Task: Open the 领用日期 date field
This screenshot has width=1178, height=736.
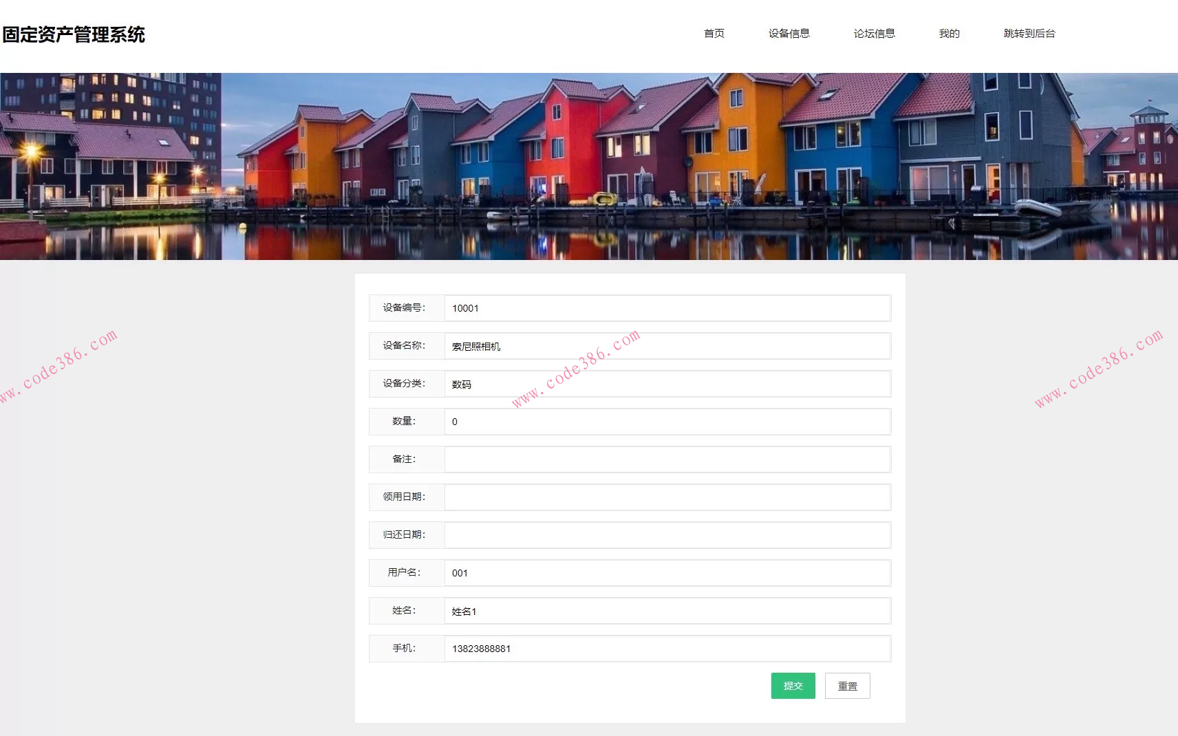Action: click(667, 497)
